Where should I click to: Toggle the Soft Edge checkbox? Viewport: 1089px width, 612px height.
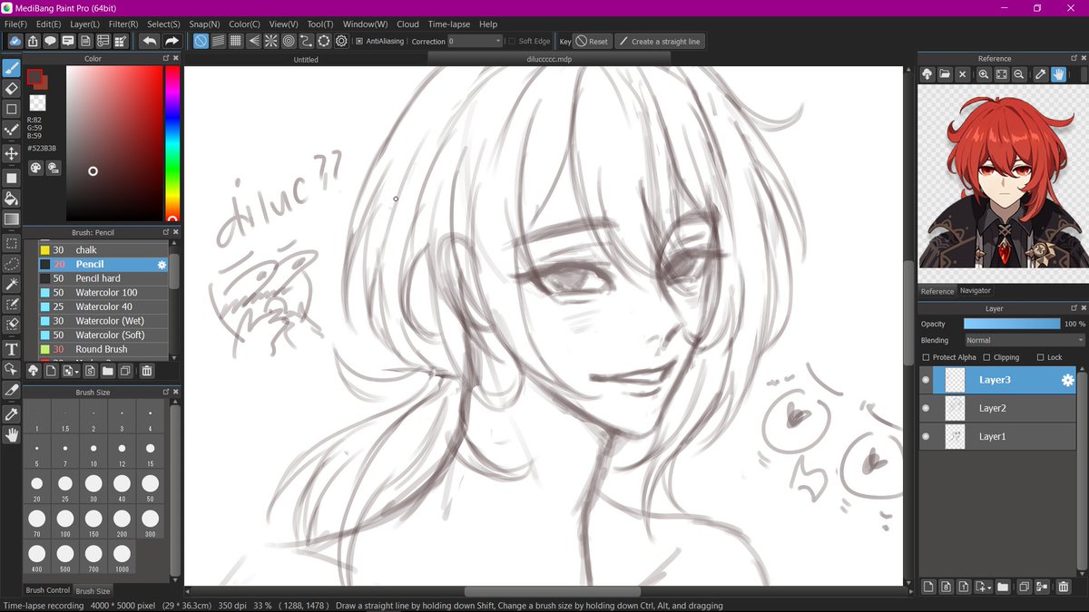tap(513, 41)
